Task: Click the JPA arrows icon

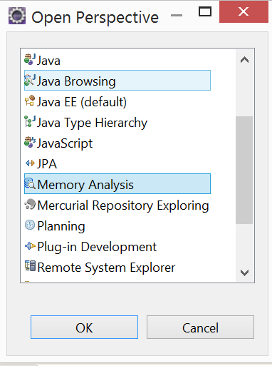Action: (30, 163)
